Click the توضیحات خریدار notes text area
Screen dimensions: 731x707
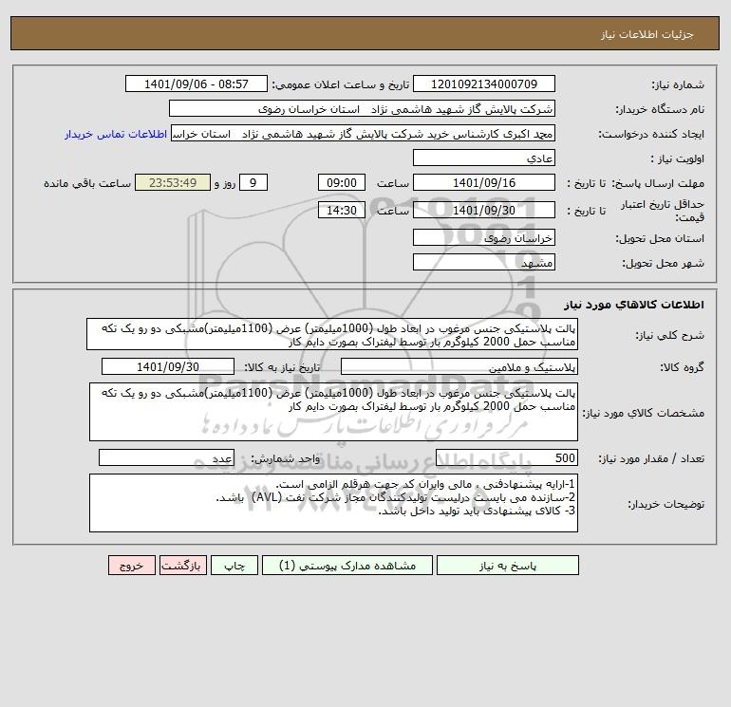pos(333,503)
